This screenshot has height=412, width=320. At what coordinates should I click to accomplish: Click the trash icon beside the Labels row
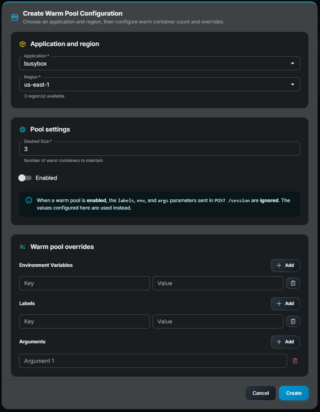[x=293, y=321]
